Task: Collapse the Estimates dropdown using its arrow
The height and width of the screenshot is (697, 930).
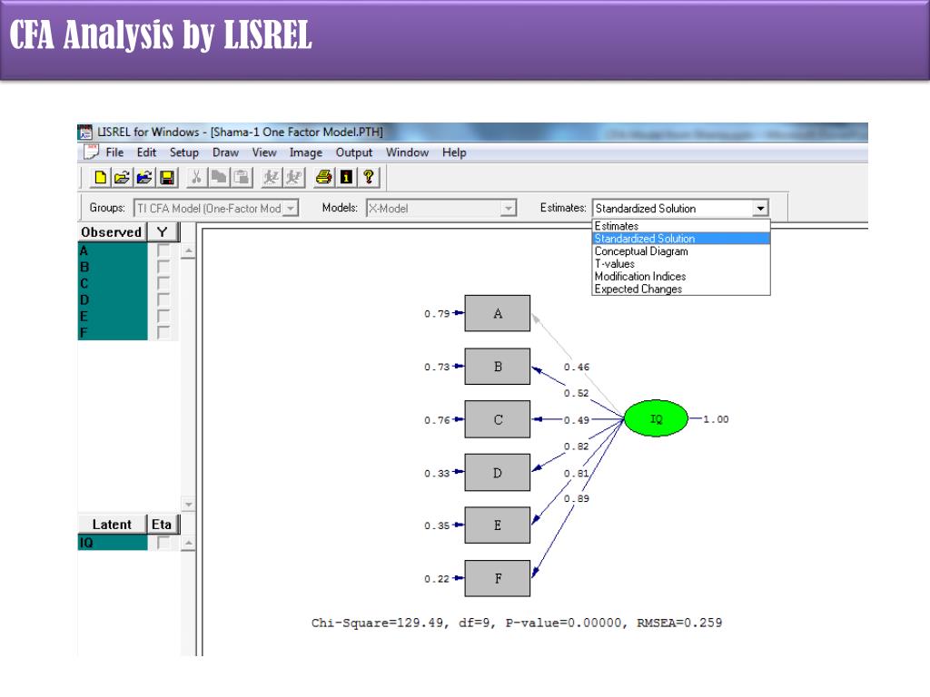Action: pyautogui.click(x=760, y=208)
